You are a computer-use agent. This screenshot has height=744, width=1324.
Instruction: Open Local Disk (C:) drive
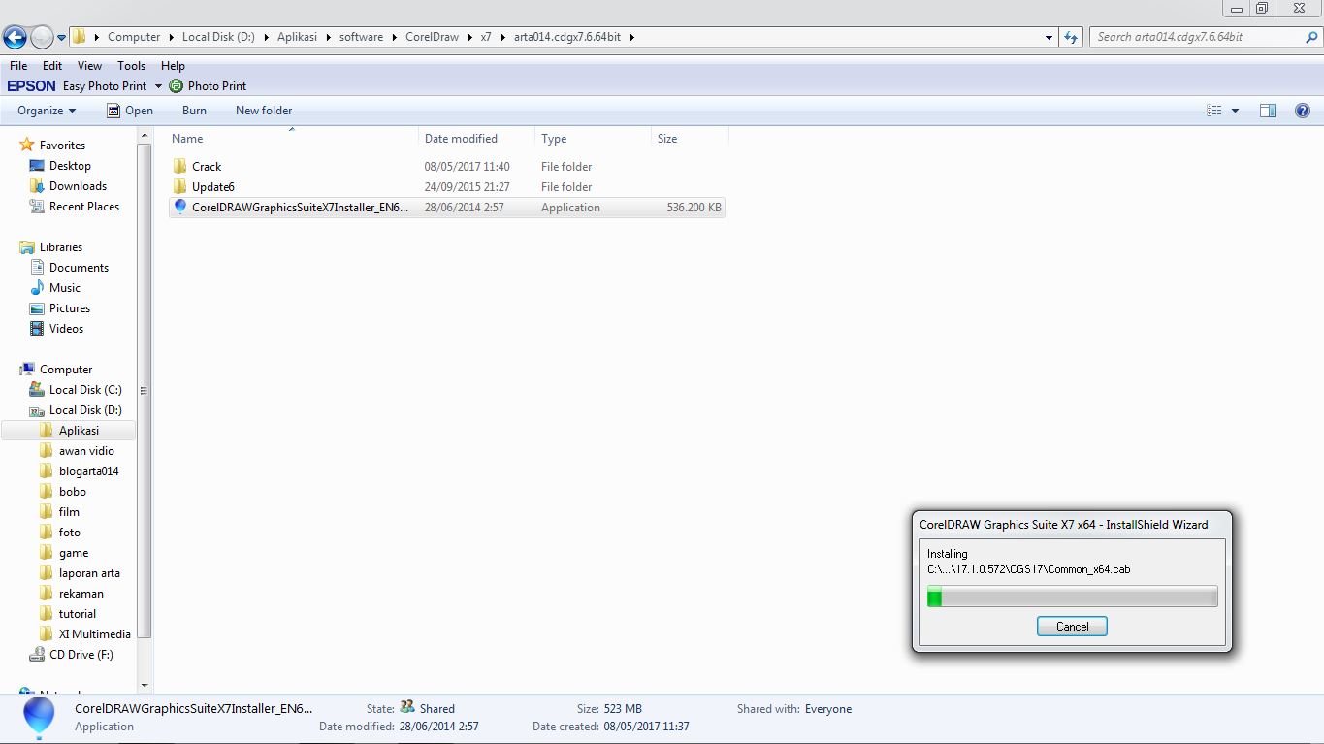[85, 390]
